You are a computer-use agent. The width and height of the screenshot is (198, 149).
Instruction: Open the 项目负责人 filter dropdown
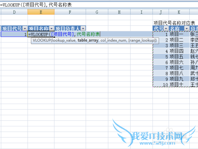(x=83, y=28)
